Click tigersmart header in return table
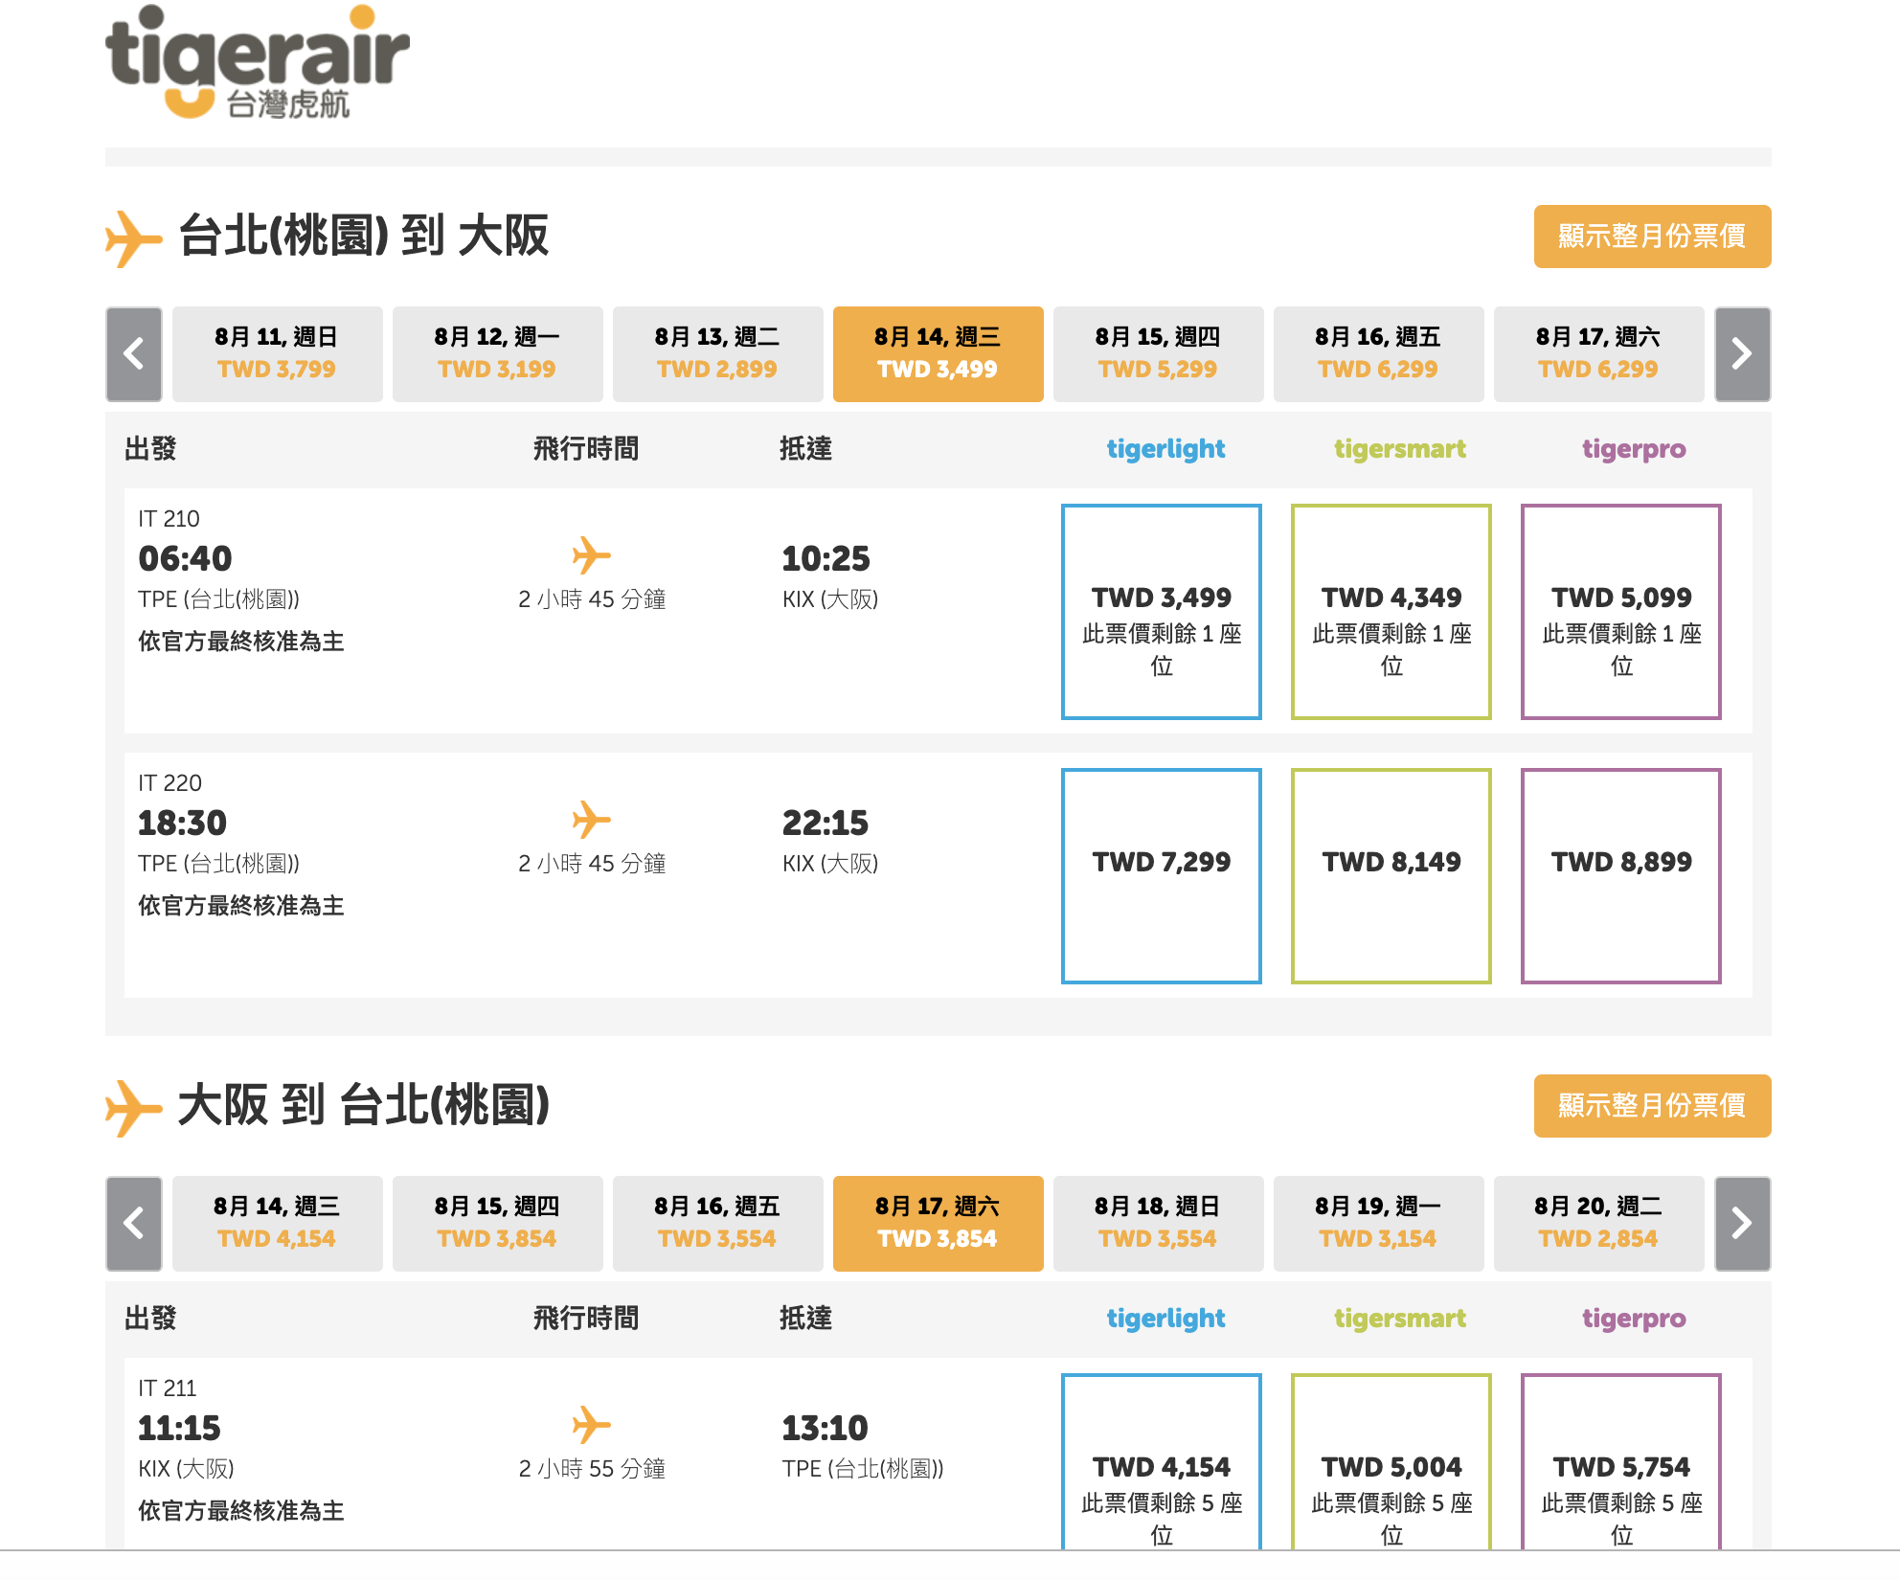Viewport: 1900px width, 1580px height. pyautogui.click(x=1400, y=1319)
